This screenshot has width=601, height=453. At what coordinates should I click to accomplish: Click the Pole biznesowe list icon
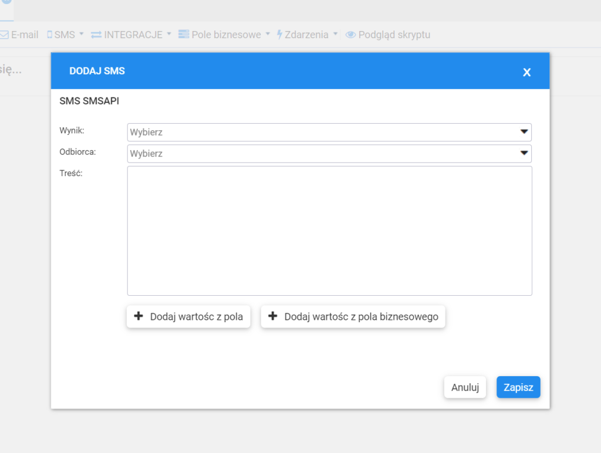pos(185,34)
